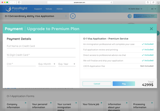Expand the Hi John Doe user menu
Viewport: 160px width, 111px height.
[x=135, y=9]
